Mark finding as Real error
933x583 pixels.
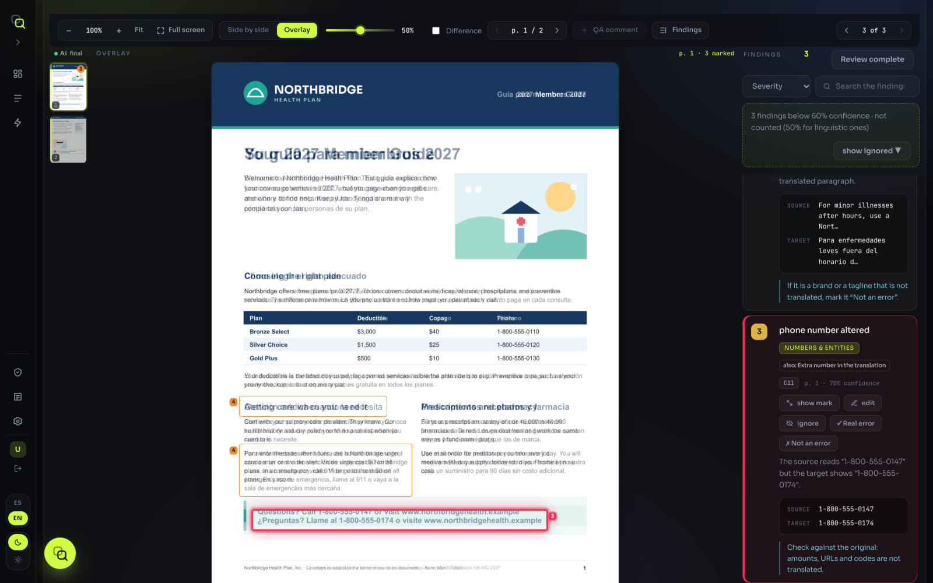tap(855, 423)
